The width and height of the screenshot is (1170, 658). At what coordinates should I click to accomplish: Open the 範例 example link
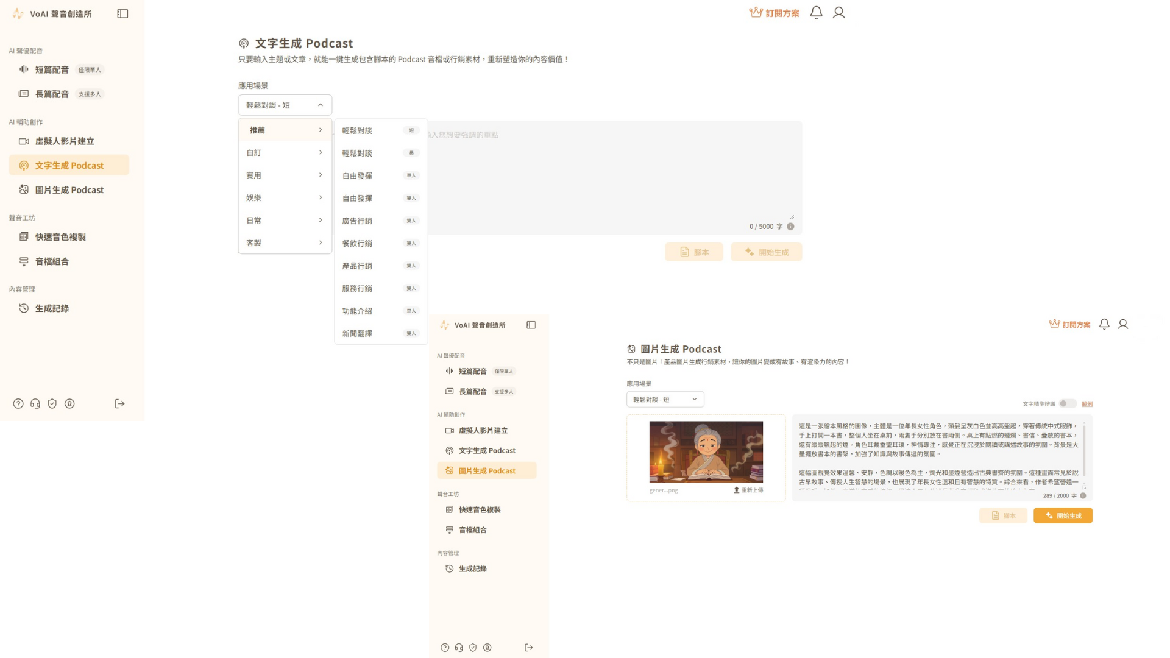[x=1087, y=404]
